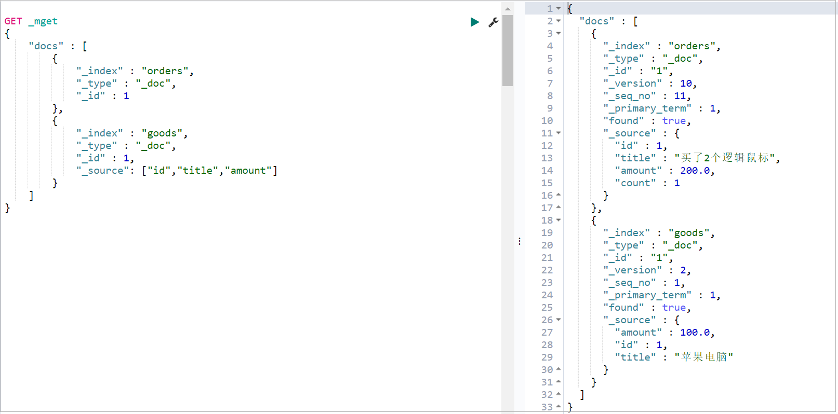
Task: Click the GET method keyword
Action: coord(13,21)
